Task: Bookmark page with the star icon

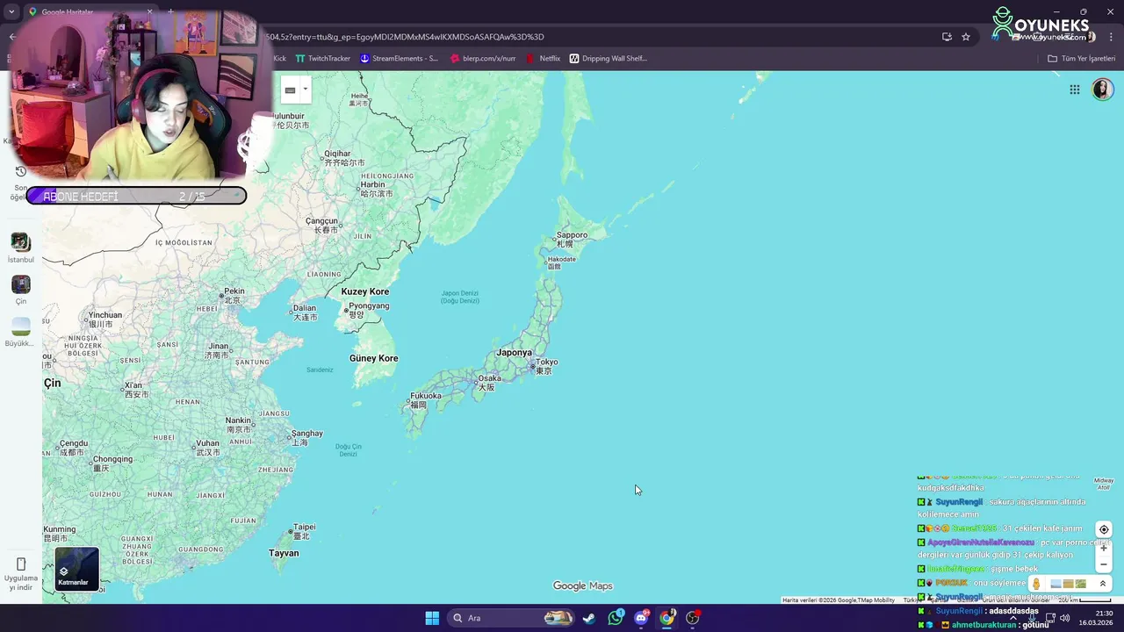Action: 966,37
